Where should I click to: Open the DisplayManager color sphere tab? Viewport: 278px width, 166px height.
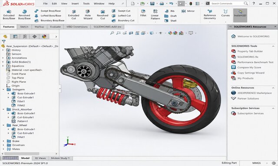[x=44, y=36]
